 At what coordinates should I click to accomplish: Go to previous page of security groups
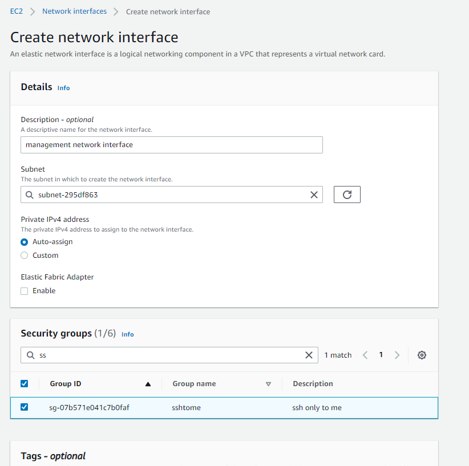point(365,355)
